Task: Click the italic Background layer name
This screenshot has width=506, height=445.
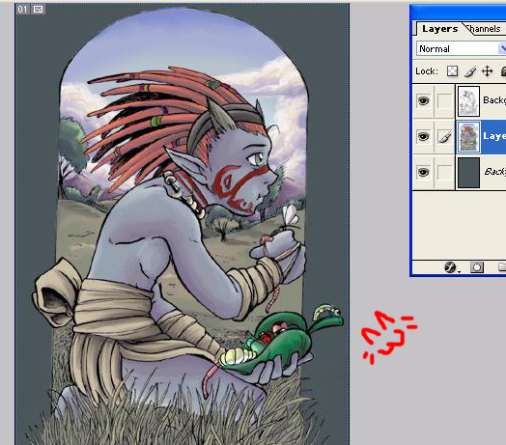Action: click(x=495, y=172)
